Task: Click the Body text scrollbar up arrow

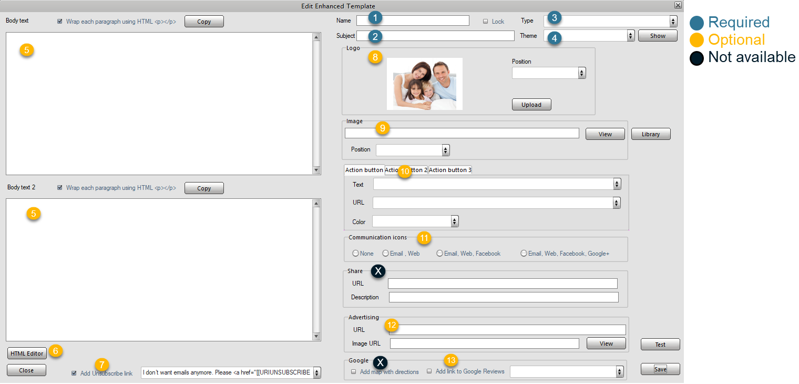Action: click(x=316, y=37)
